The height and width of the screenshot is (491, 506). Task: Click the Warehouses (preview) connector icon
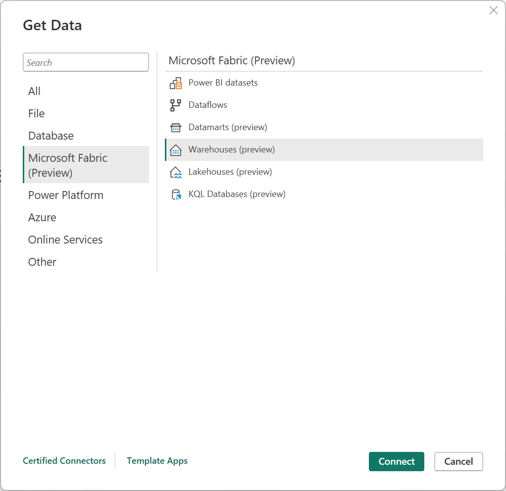176,149
